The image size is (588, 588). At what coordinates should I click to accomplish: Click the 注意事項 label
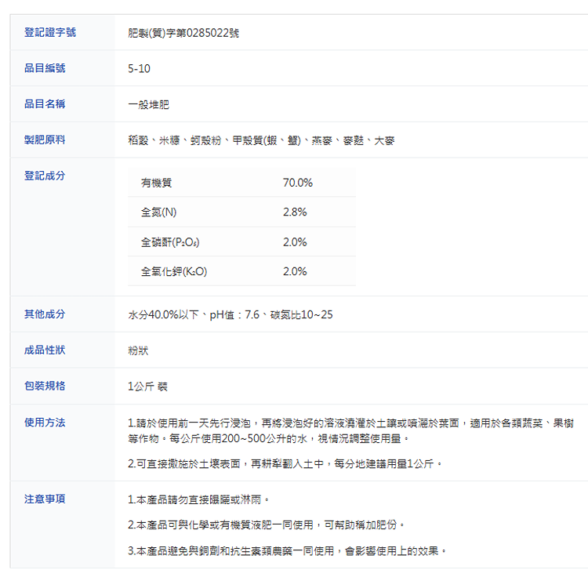pos(45,499)
